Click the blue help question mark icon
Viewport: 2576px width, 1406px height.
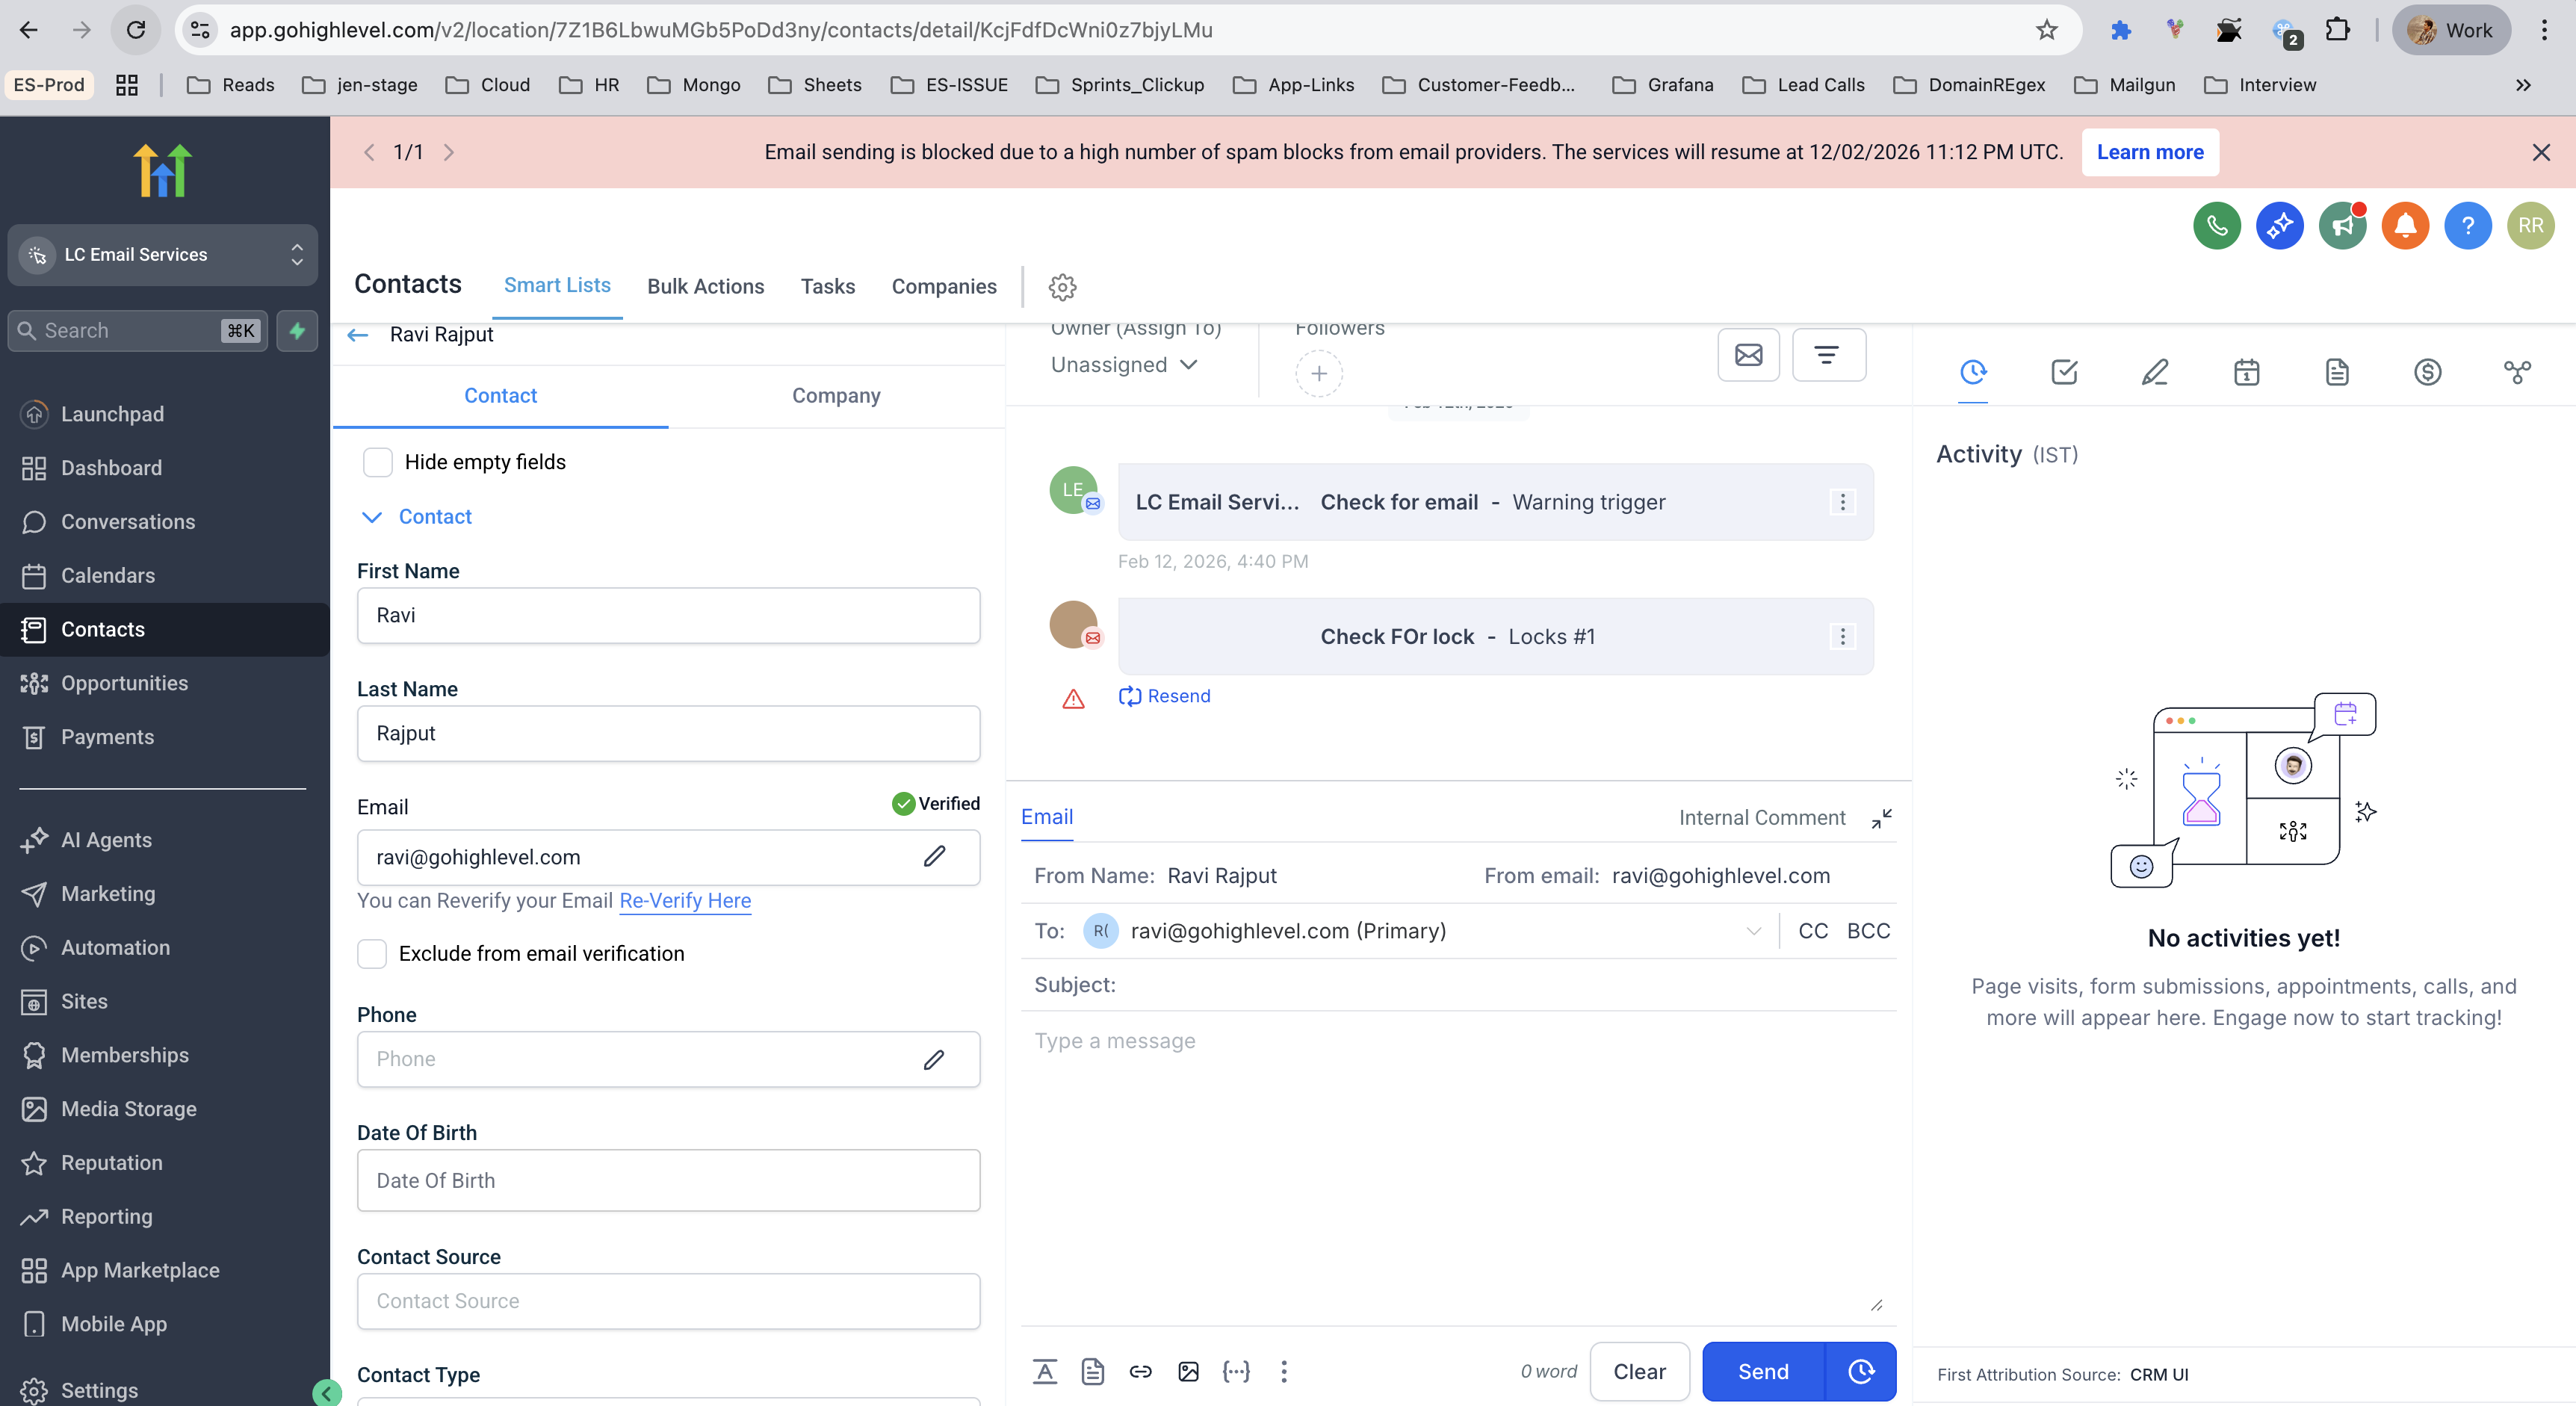pyautogui.click(x=2468, y=226)
